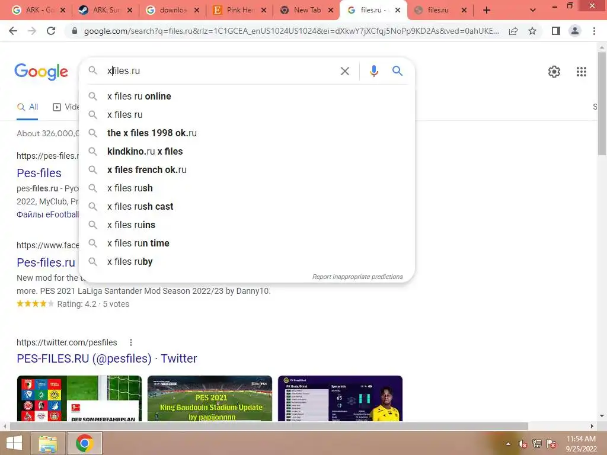Viewport: 607px width, 455px height.
Task: Click inside the Google search field
Action: (x=221, y=71)
